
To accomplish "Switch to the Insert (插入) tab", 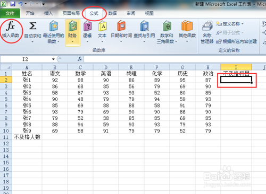I will coord(48,13).
